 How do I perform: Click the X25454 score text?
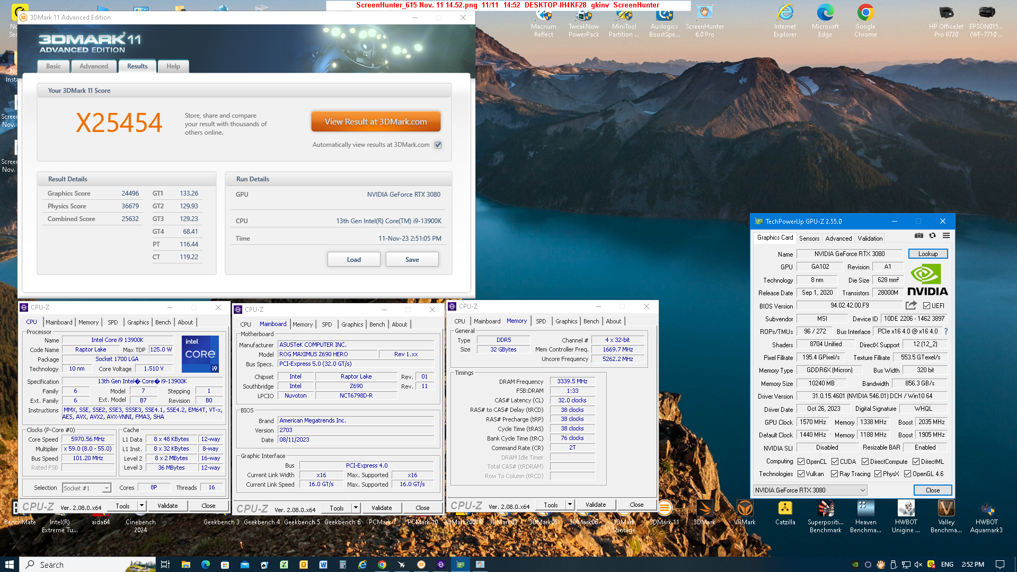coord(119,123)
